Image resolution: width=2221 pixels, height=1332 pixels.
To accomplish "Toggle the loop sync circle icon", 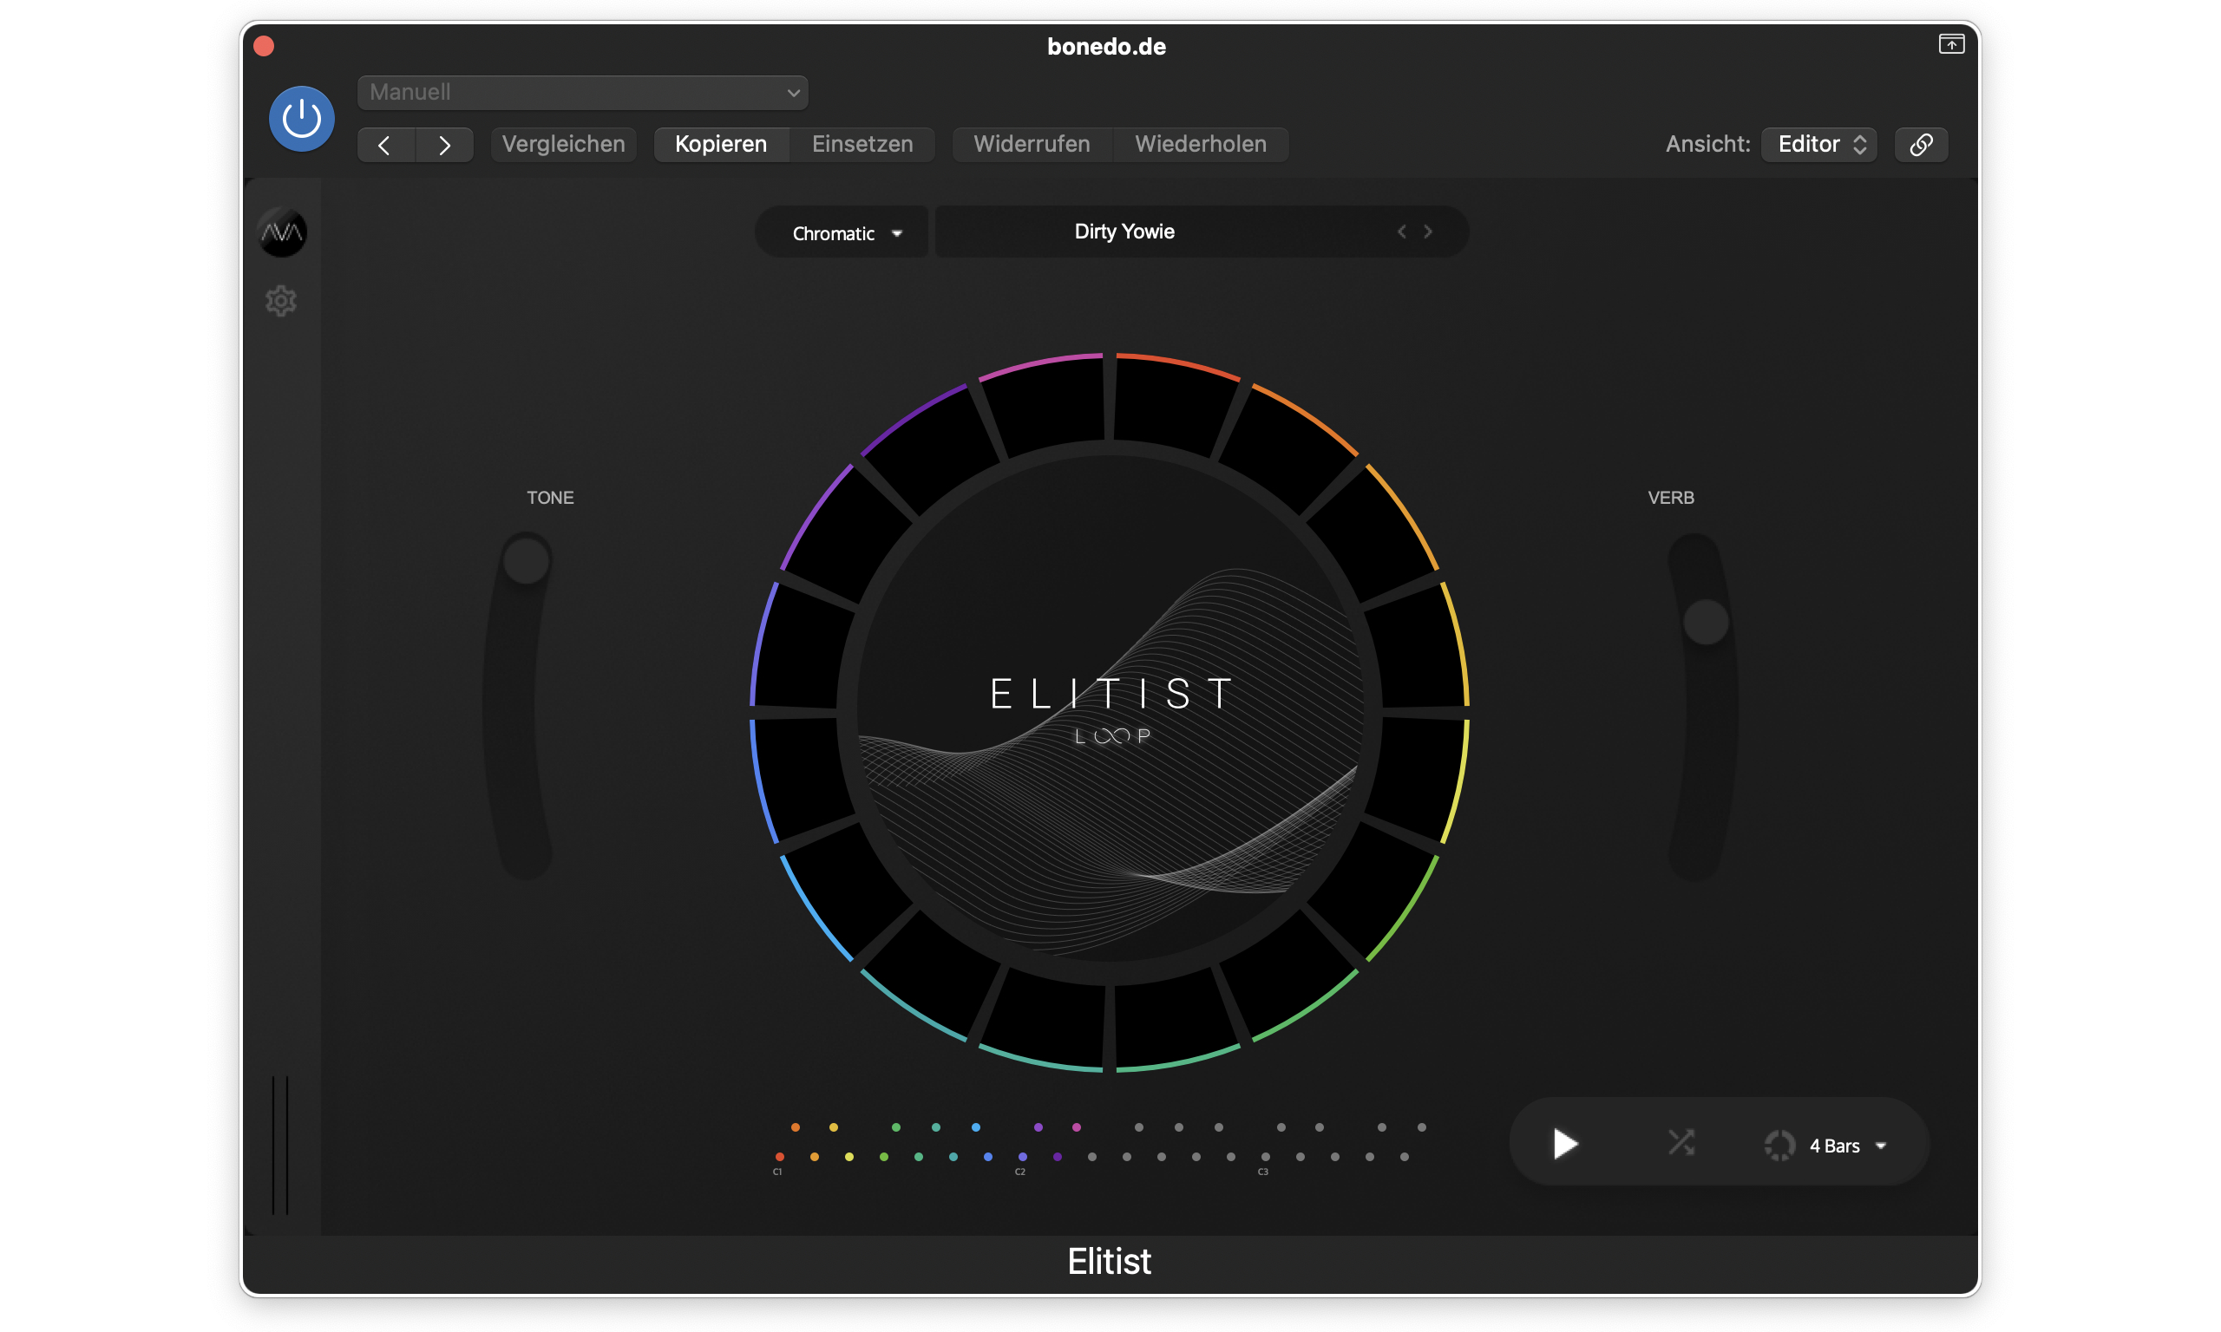I will coord(1779,1146).
